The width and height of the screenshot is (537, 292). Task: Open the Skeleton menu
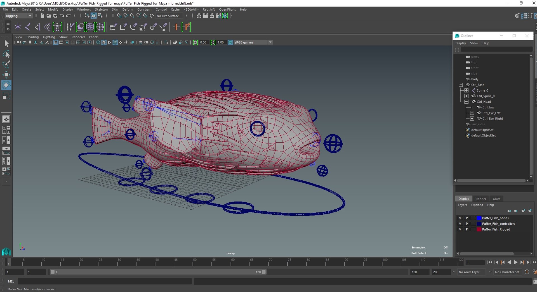pyautogui.click(x=101, y=9)
